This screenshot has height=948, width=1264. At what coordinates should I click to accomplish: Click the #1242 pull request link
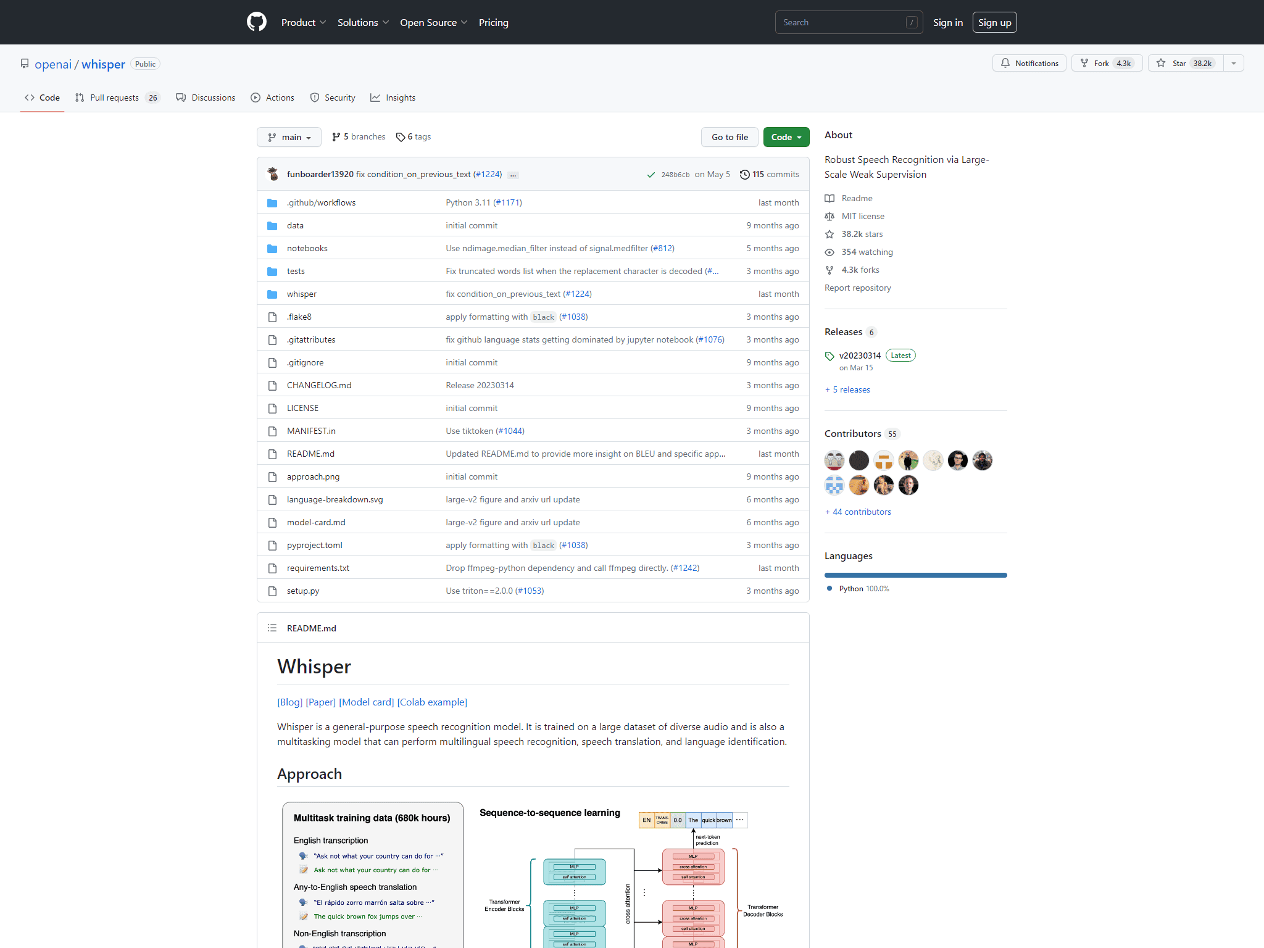[x=685, y=568]
